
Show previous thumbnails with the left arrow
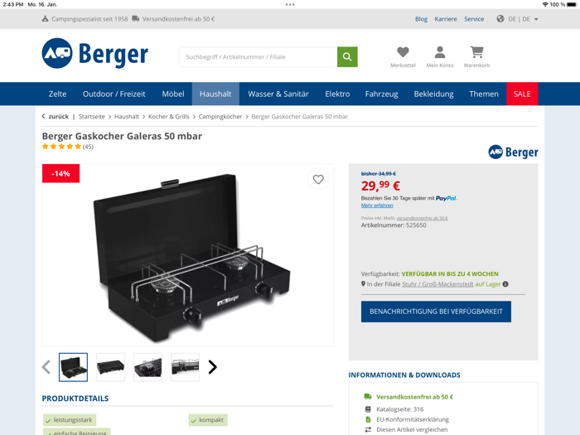[46, 367]
